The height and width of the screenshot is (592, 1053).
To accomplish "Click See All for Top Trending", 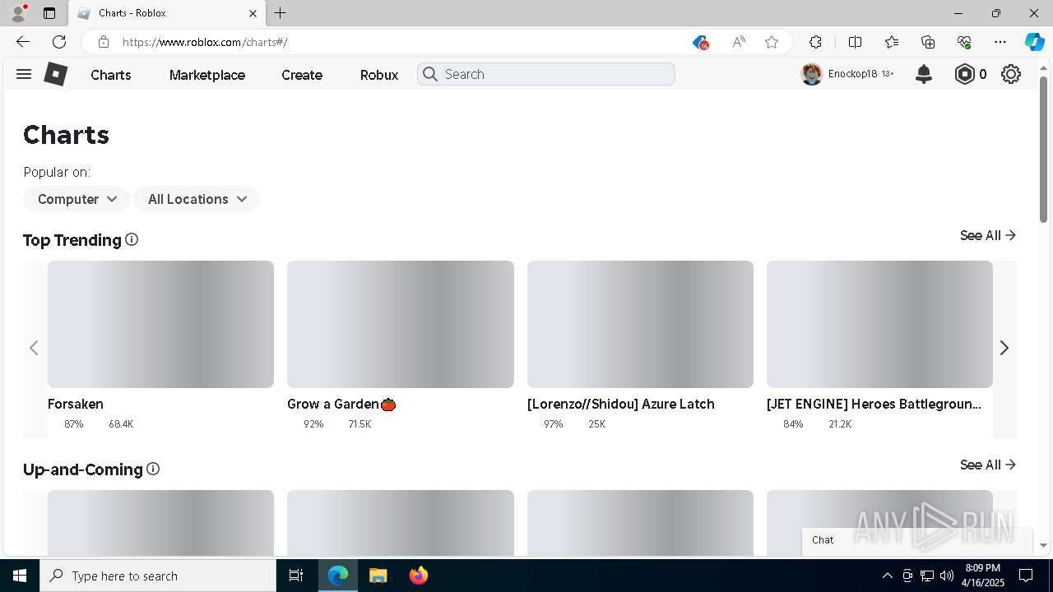I will coord(988,235).
